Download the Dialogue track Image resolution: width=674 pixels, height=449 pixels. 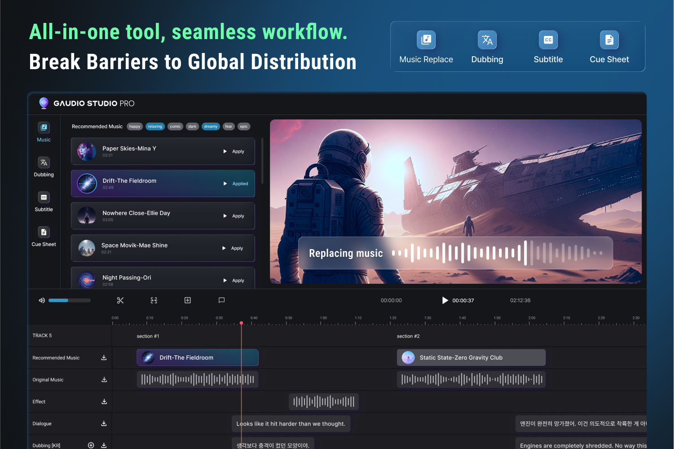(x=104, y=423)
